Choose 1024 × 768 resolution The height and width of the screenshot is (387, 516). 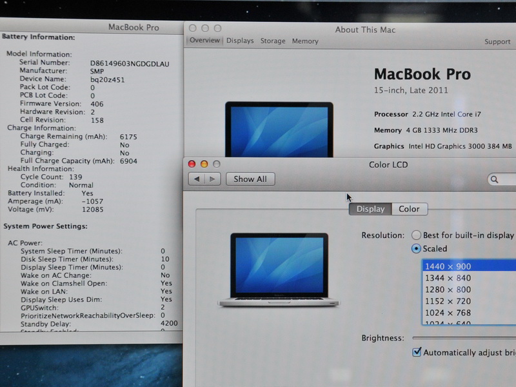click(x=469, y=313)
